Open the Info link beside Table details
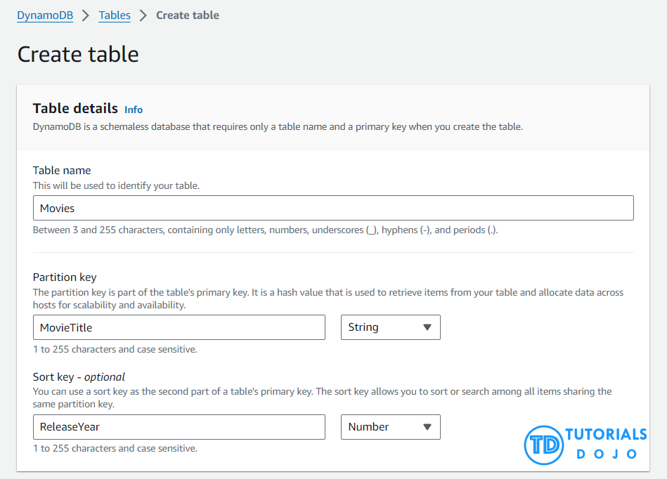This screenshot has height=479, width=667. click(134, 110)
